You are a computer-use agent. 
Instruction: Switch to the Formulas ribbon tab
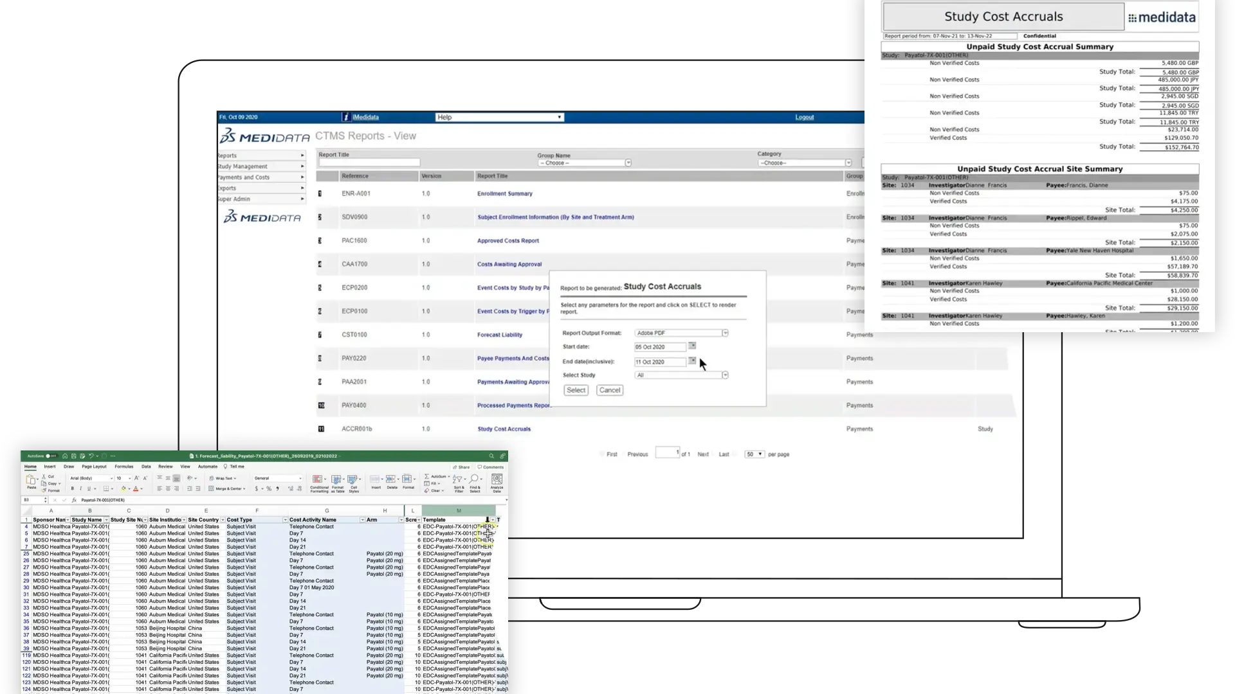pyautogui.click(x=123, y=467)
